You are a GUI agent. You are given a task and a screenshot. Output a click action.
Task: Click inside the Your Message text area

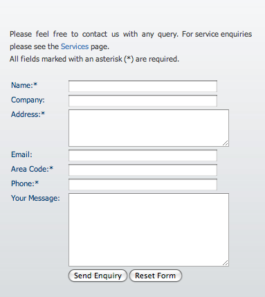pos(149,230)
